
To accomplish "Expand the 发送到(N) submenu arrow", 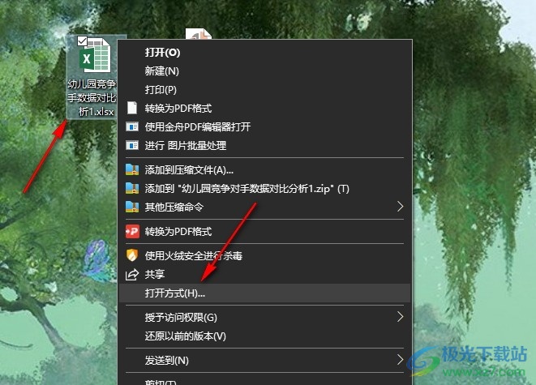I will tap(401, 360).
